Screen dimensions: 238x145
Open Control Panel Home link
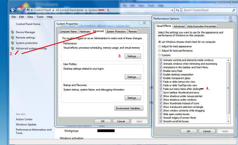tap(28, 24)
